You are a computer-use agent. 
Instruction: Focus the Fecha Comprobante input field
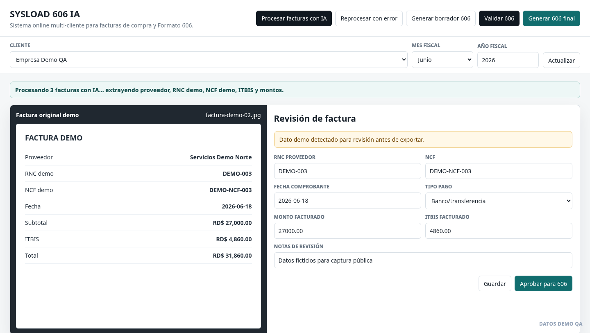pos(347,201)
